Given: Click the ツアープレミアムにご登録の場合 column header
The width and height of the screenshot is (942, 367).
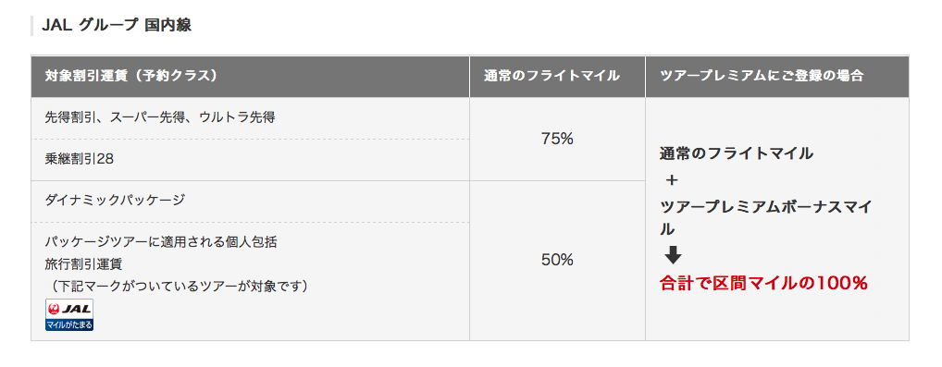Looking at the screenshot, I should 776,76.
